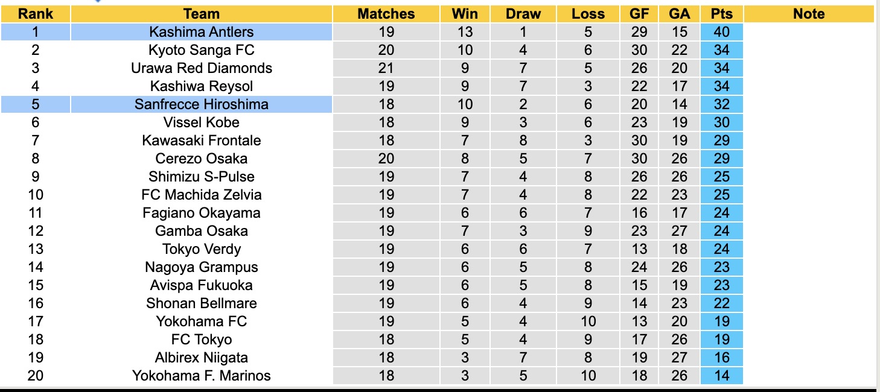The height and width of the screenshot is (392, 880).
Task: Click Kawasaki Frontale in the table
Action: pos(202,141)
